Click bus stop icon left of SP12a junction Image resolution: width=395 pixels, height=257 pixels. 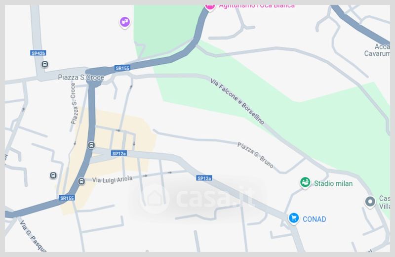point(91,145)
